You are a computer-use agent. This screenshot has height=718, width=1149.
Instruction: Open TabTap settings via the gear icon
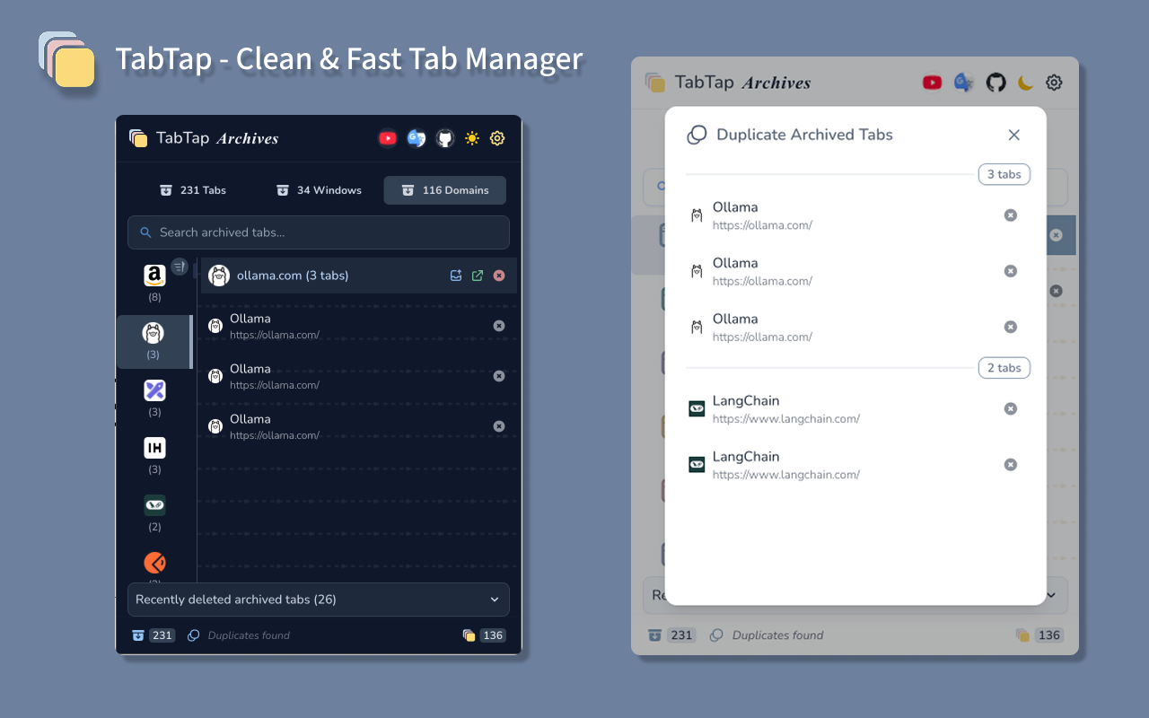point(497,138)
